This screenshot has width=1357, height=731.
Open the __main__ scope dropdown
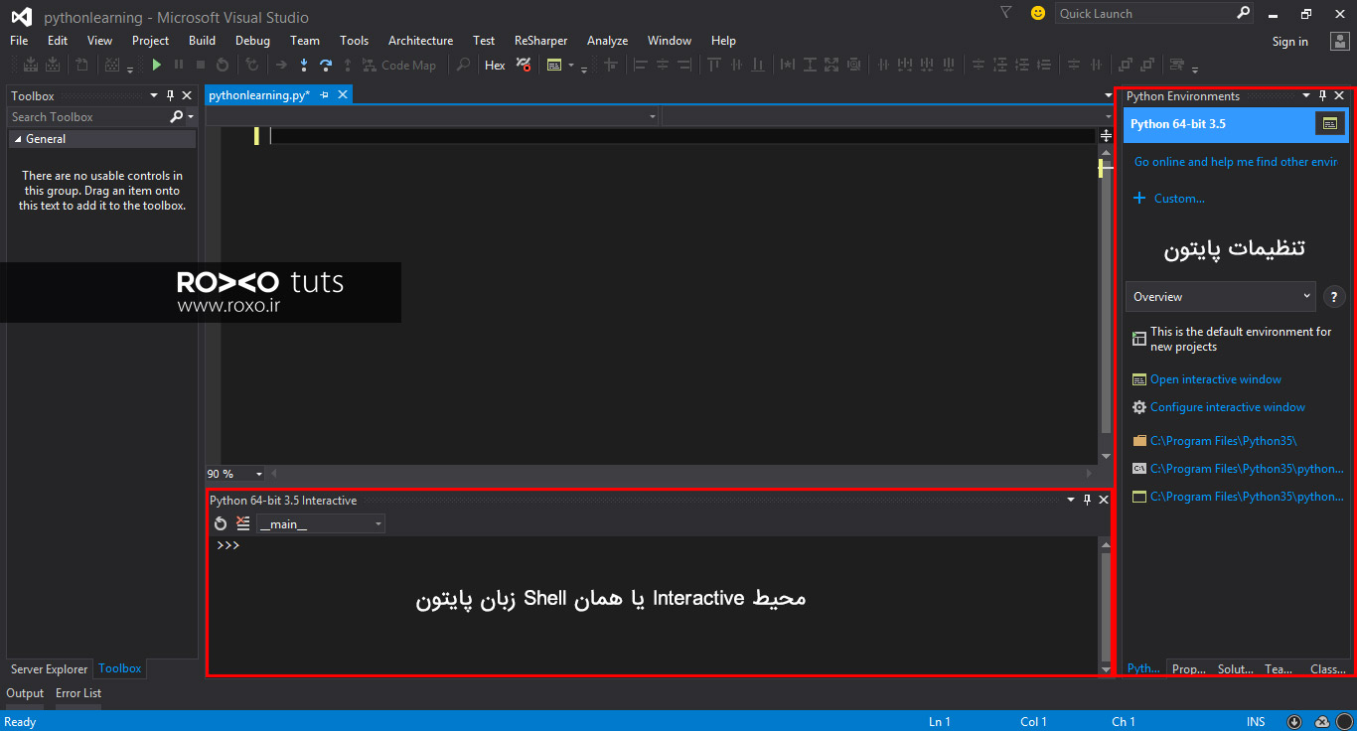pyautogui.click(x=321, y=523)
